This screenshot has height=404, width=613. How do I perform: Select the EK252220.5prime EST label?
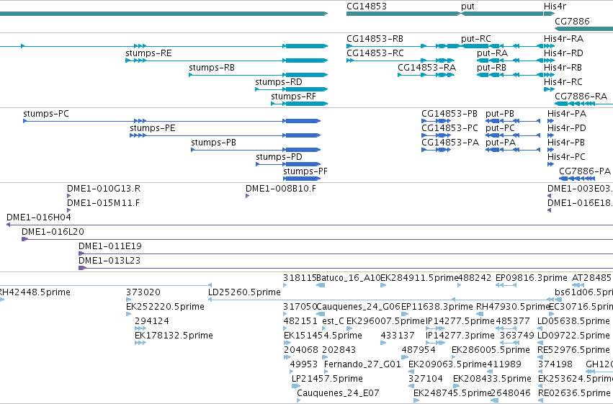tap(165, 307)
